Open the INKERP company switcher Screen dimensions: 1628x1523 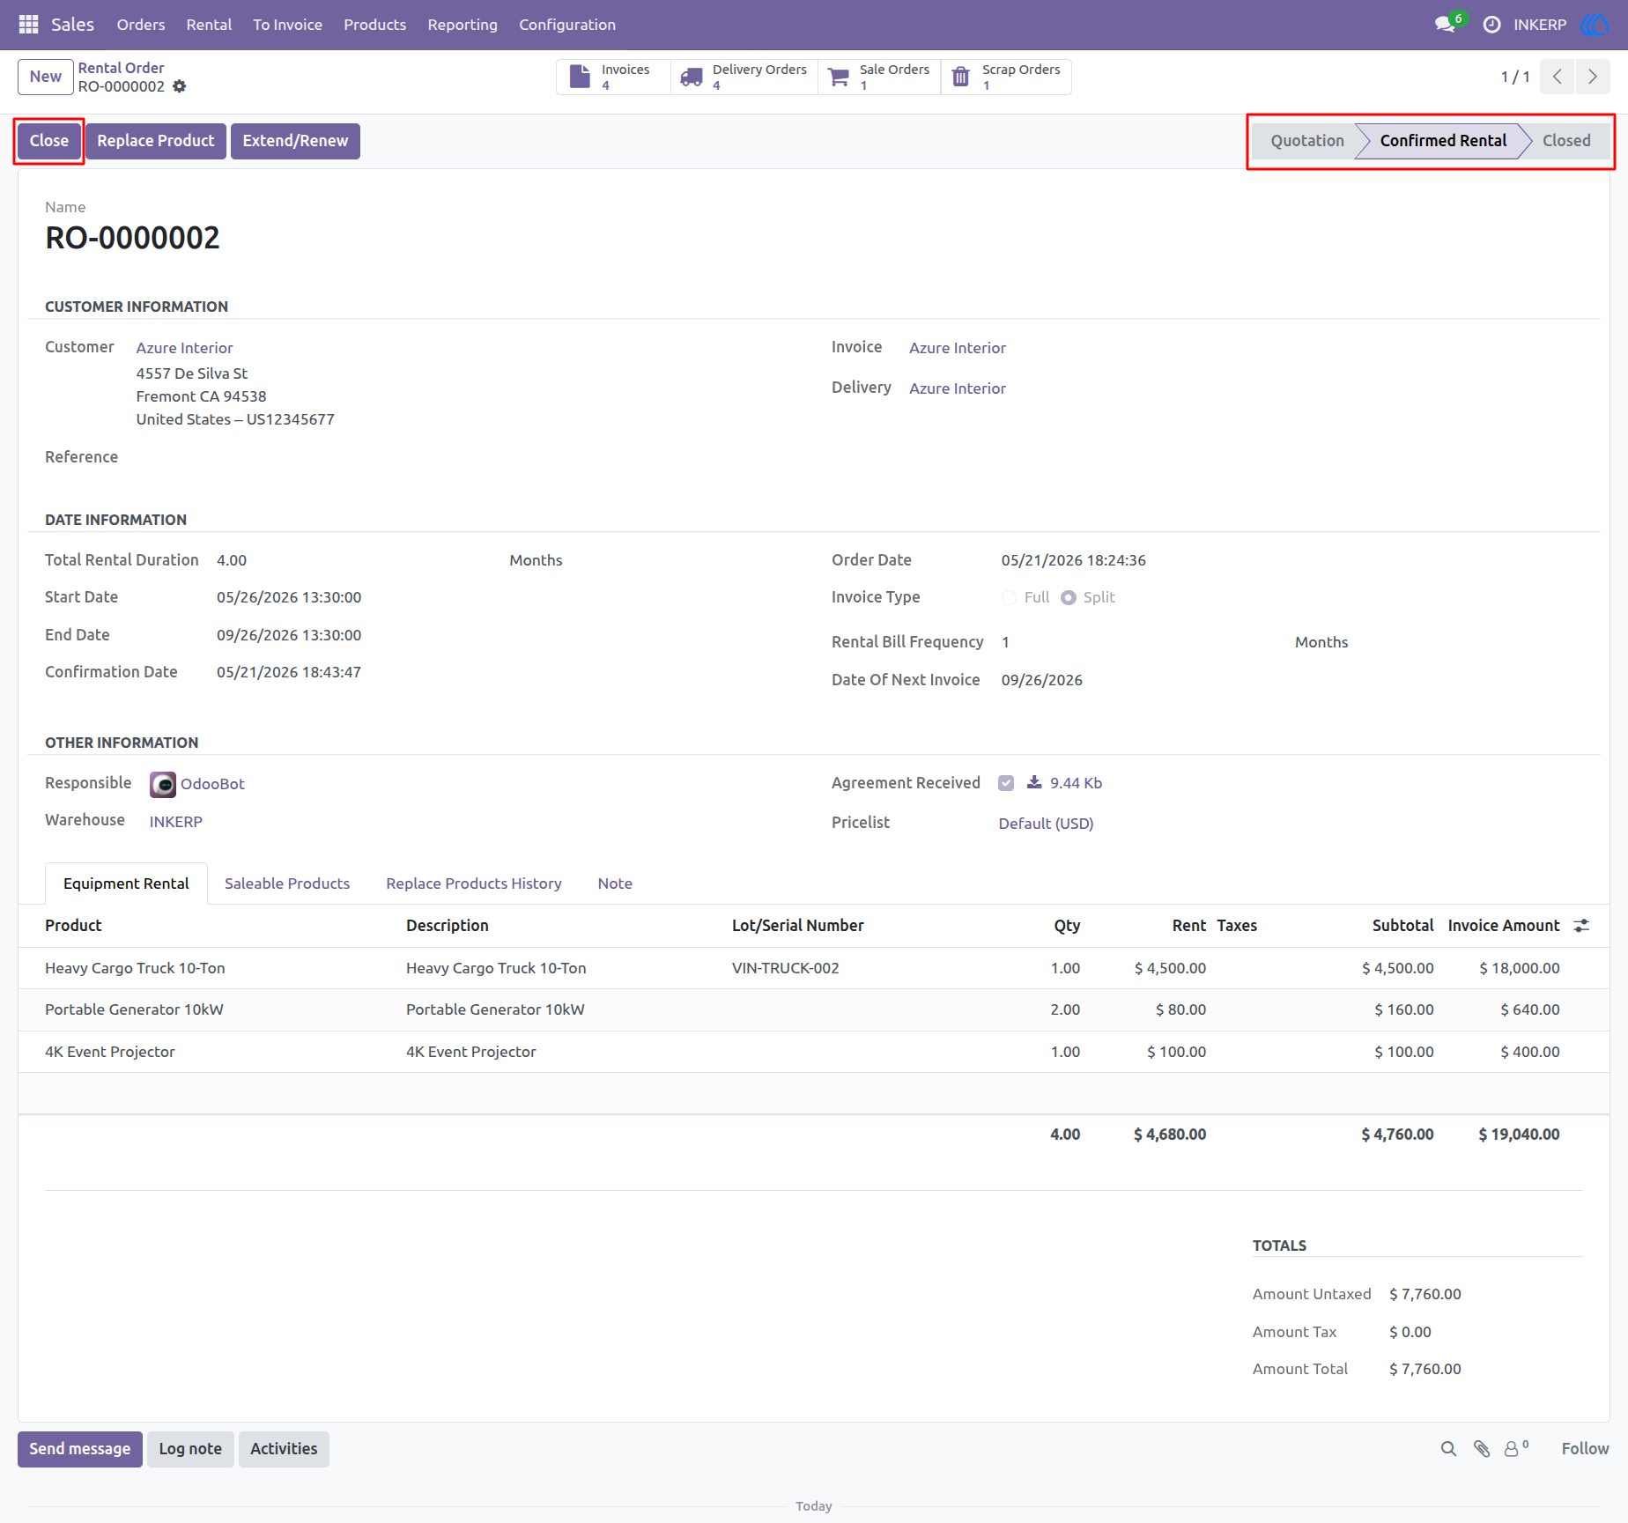pyautogui.click(x=1540, y=25)
